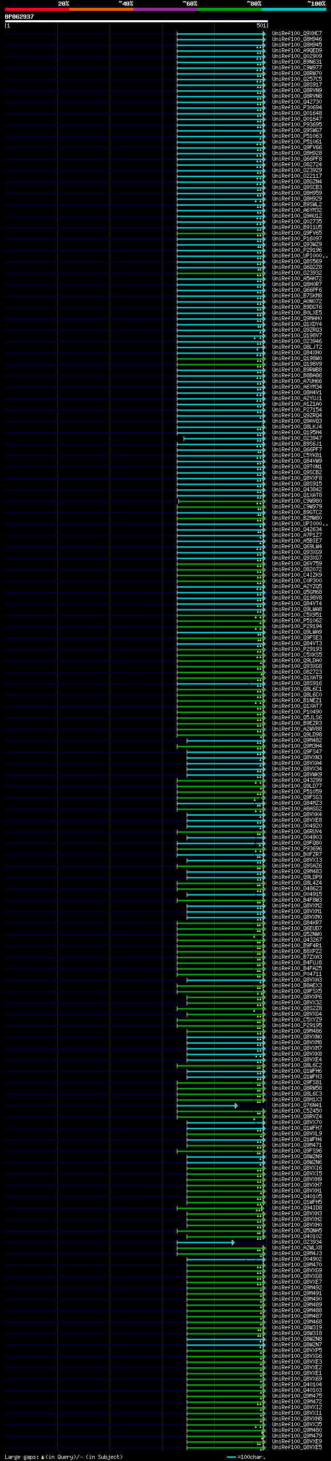Pick the UniRef100_P93695 label
The image size is (331, 1461).
click(297, 125)
